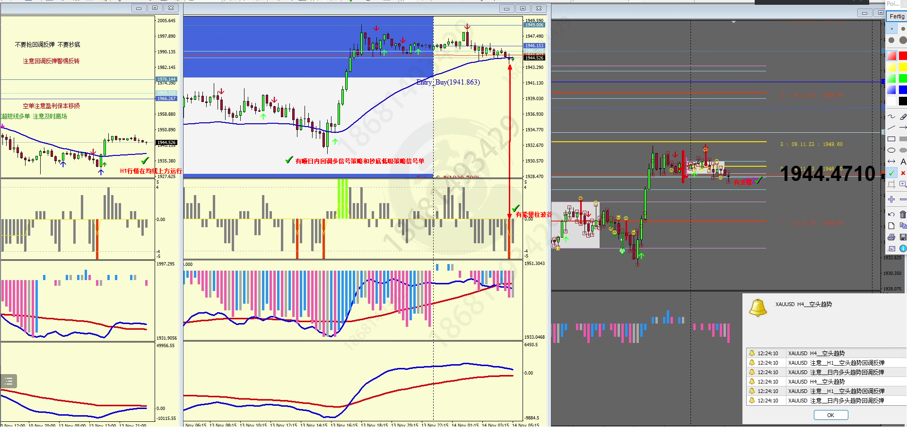This screenshot has width=907, height=427.
Task: Delete annotations with the trash icon
Action: click(903, 214)
